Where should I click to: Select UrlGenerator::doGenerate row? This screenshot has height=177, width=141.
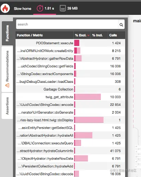pyautogui.click(x=70, y=112)
